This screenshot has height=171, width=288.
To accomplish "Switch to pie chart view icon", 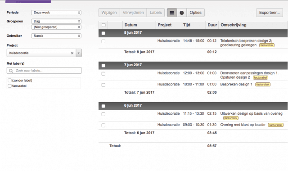I will 182,13.
